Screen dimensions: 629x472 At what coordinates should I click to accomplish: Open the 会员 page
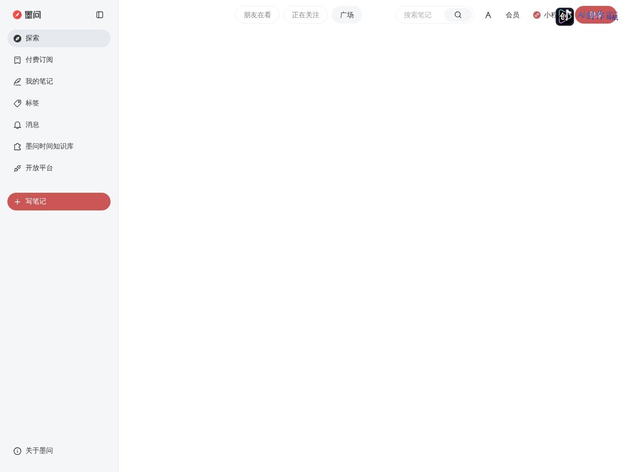point(513,15)
